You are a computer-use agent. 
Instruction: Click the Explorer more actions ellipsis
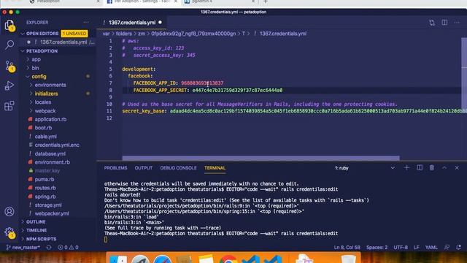pos(86,23)
